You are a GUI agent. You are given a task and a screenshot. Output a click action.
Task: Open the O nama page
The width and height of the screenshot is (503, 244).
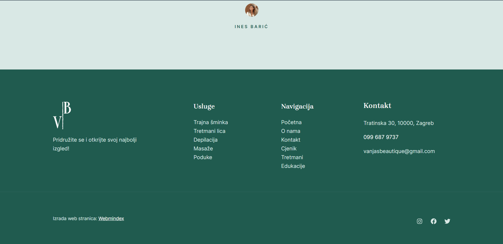(290, 131)
